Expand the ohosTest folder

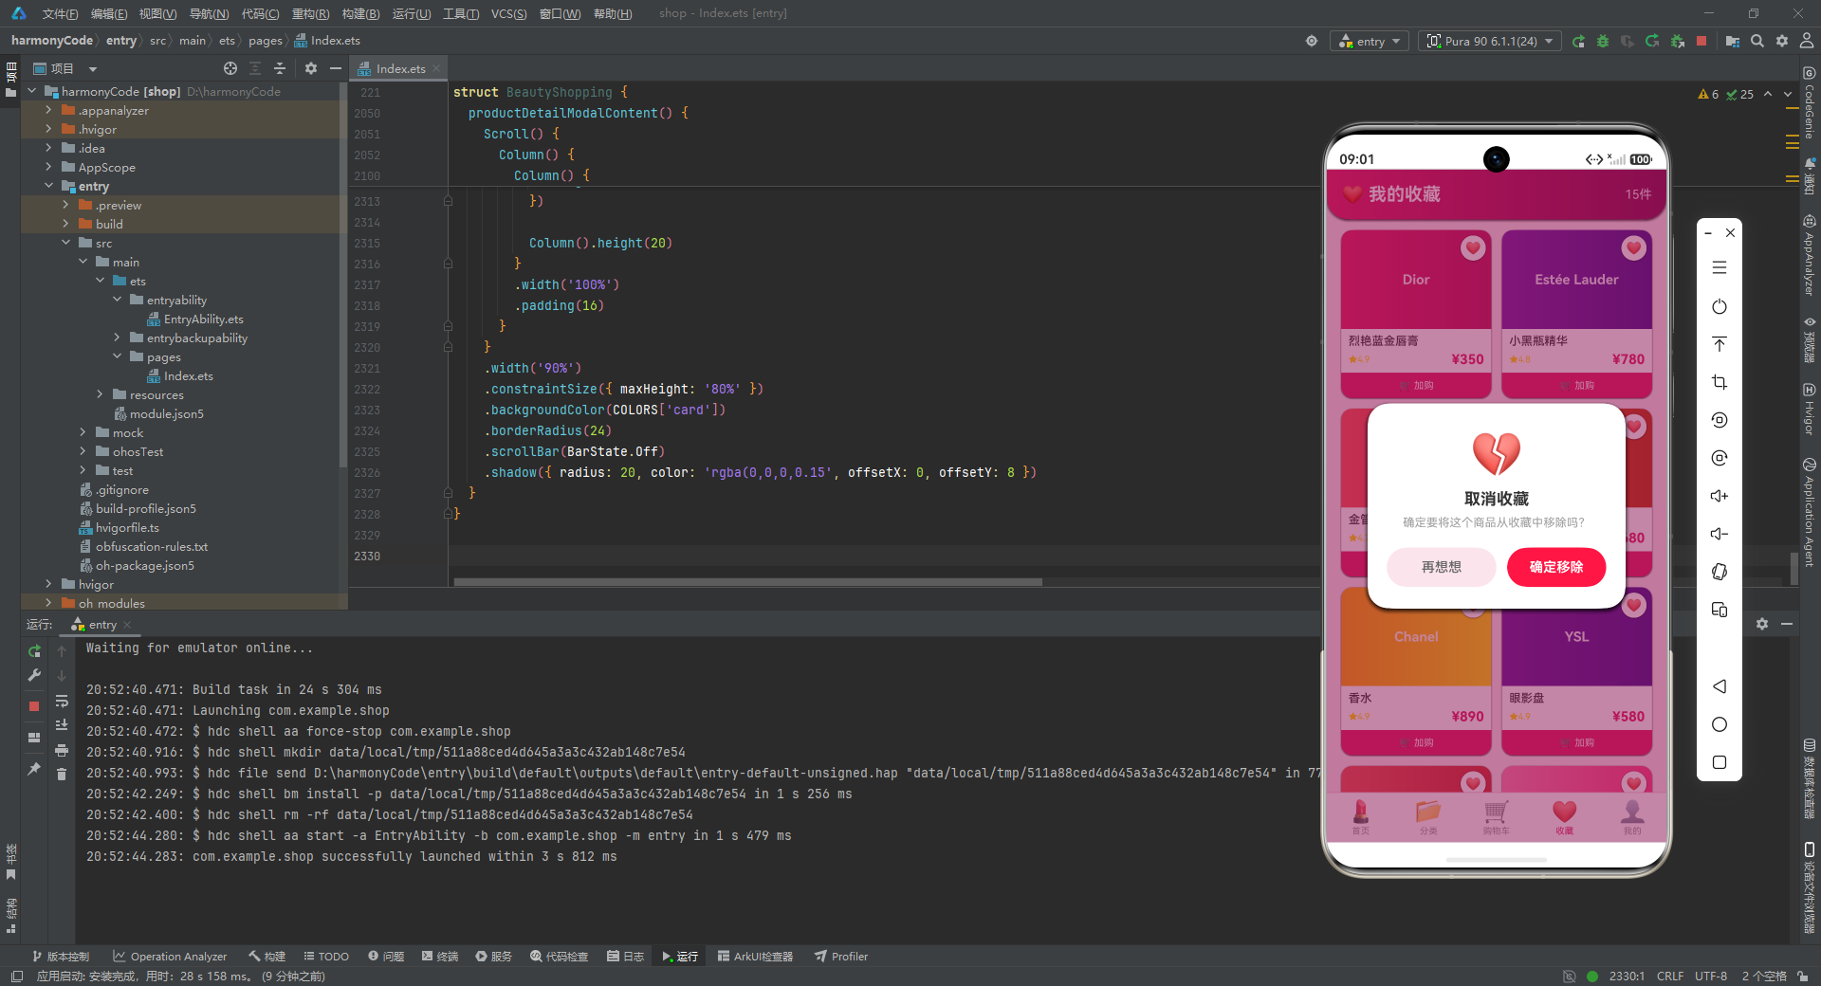(x=83, y=451)
